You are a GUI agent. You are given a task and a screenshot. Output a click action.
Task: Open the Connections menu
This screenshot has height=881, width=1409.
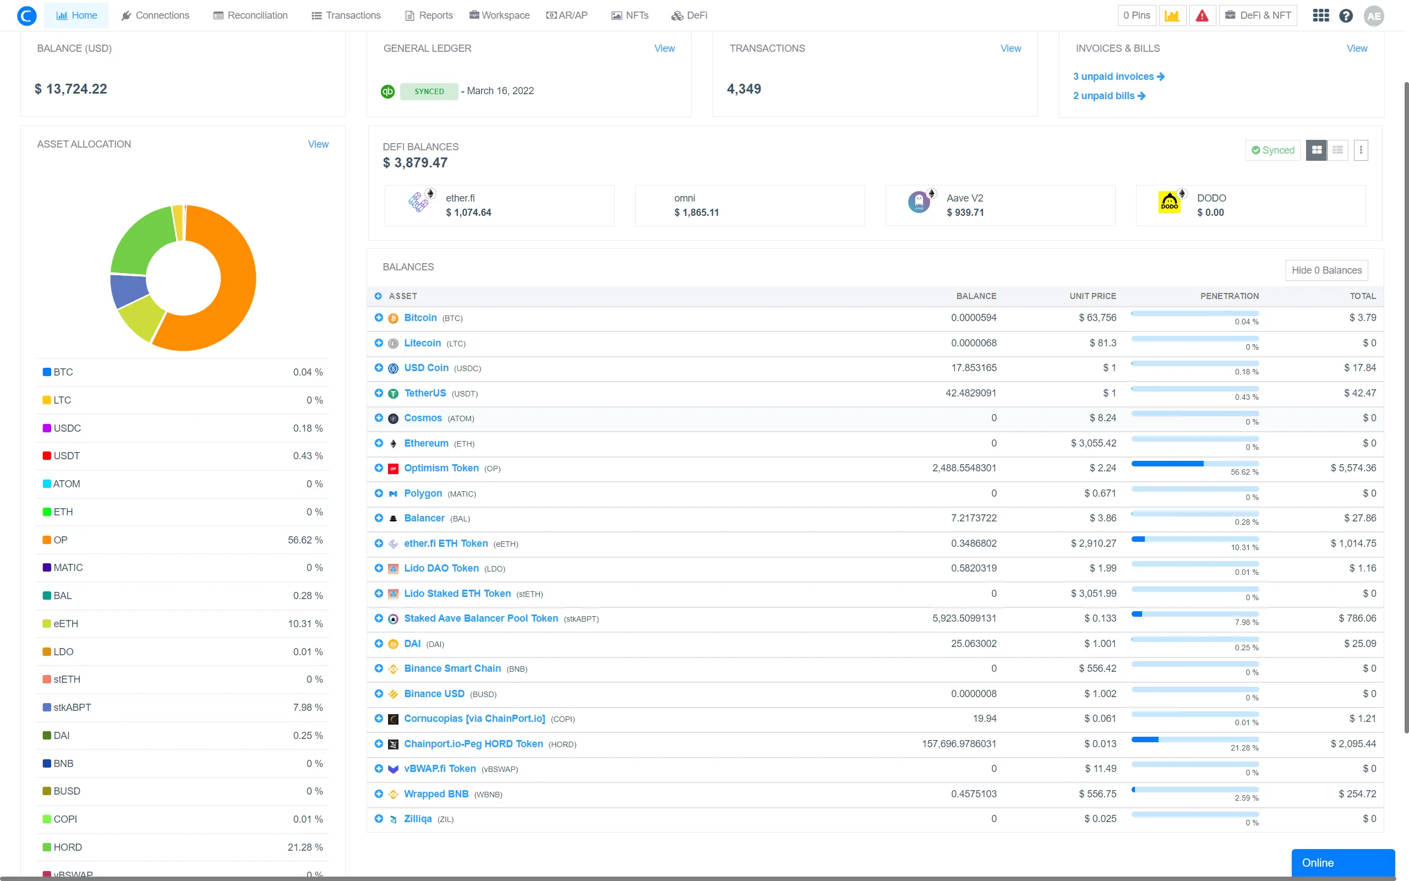click(x=155, y=16)
